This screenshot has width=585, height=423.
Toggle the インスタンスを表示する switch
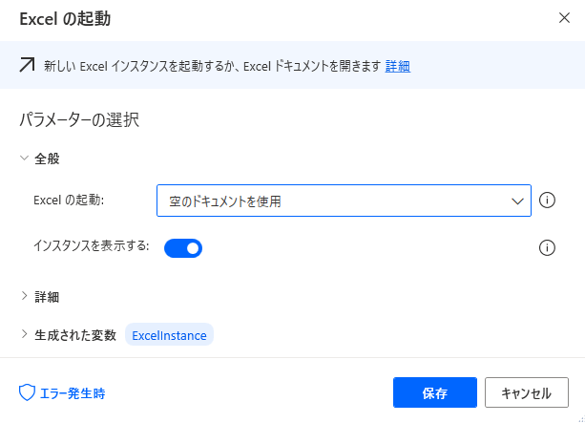pyautogui.click(x=183, y=248)
